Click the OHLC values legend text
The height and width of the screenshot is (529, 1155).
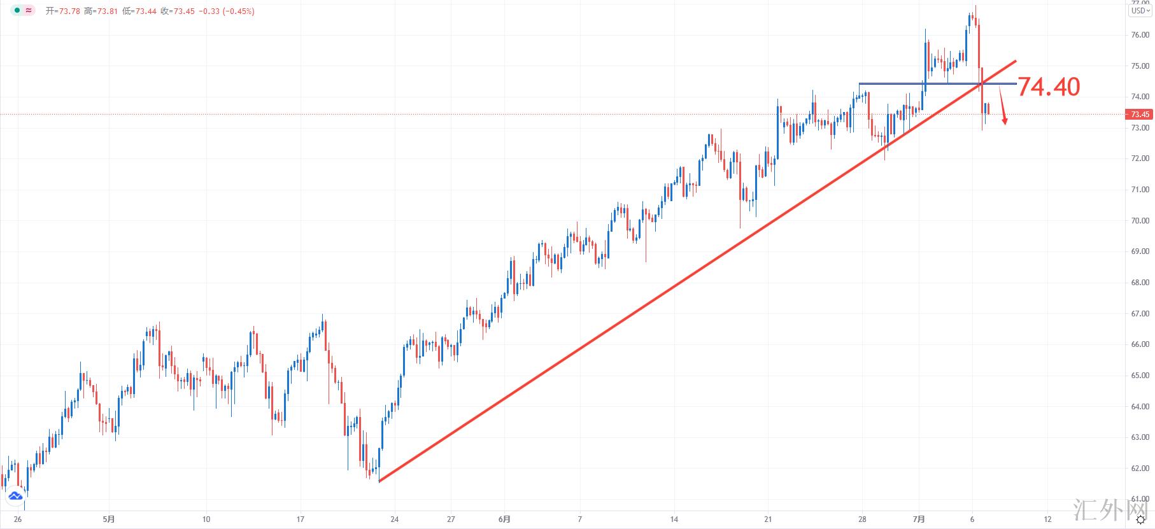(150, 11)
